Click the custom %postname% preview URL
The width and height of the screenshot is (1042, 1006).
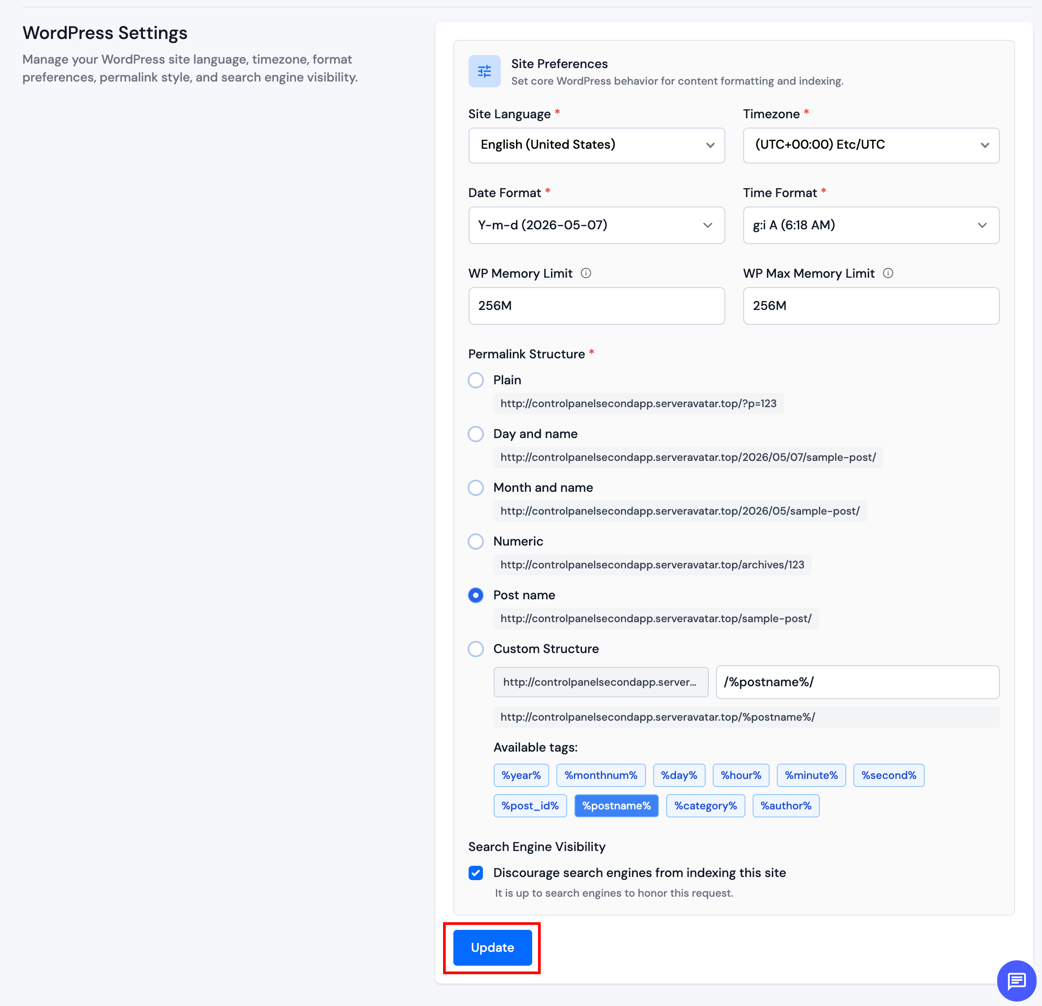pos(746,717)
